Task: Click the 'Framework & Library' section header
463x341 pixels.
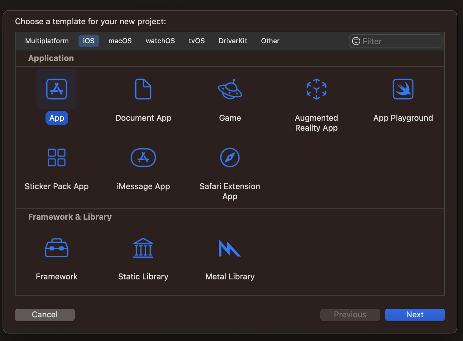Action: click(x=70, y=217)
